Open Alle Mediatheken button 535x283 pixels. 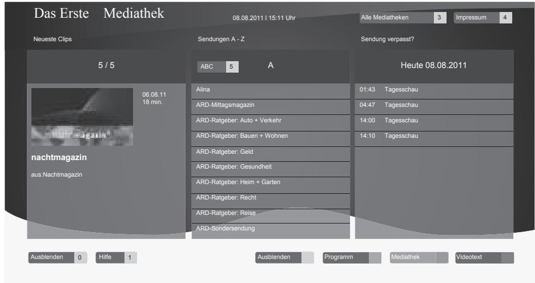pyautogui.click(x=403, y=17)
